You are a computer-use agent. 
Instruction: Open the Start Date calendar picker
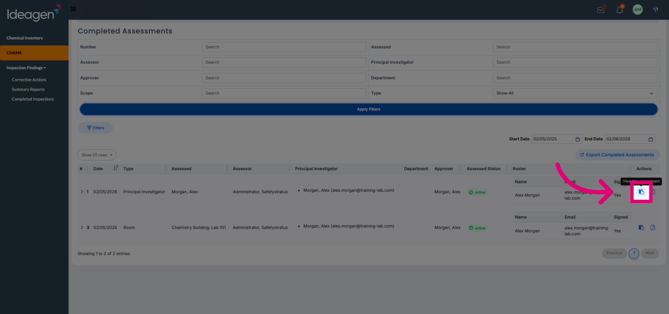tap(577, 139)
